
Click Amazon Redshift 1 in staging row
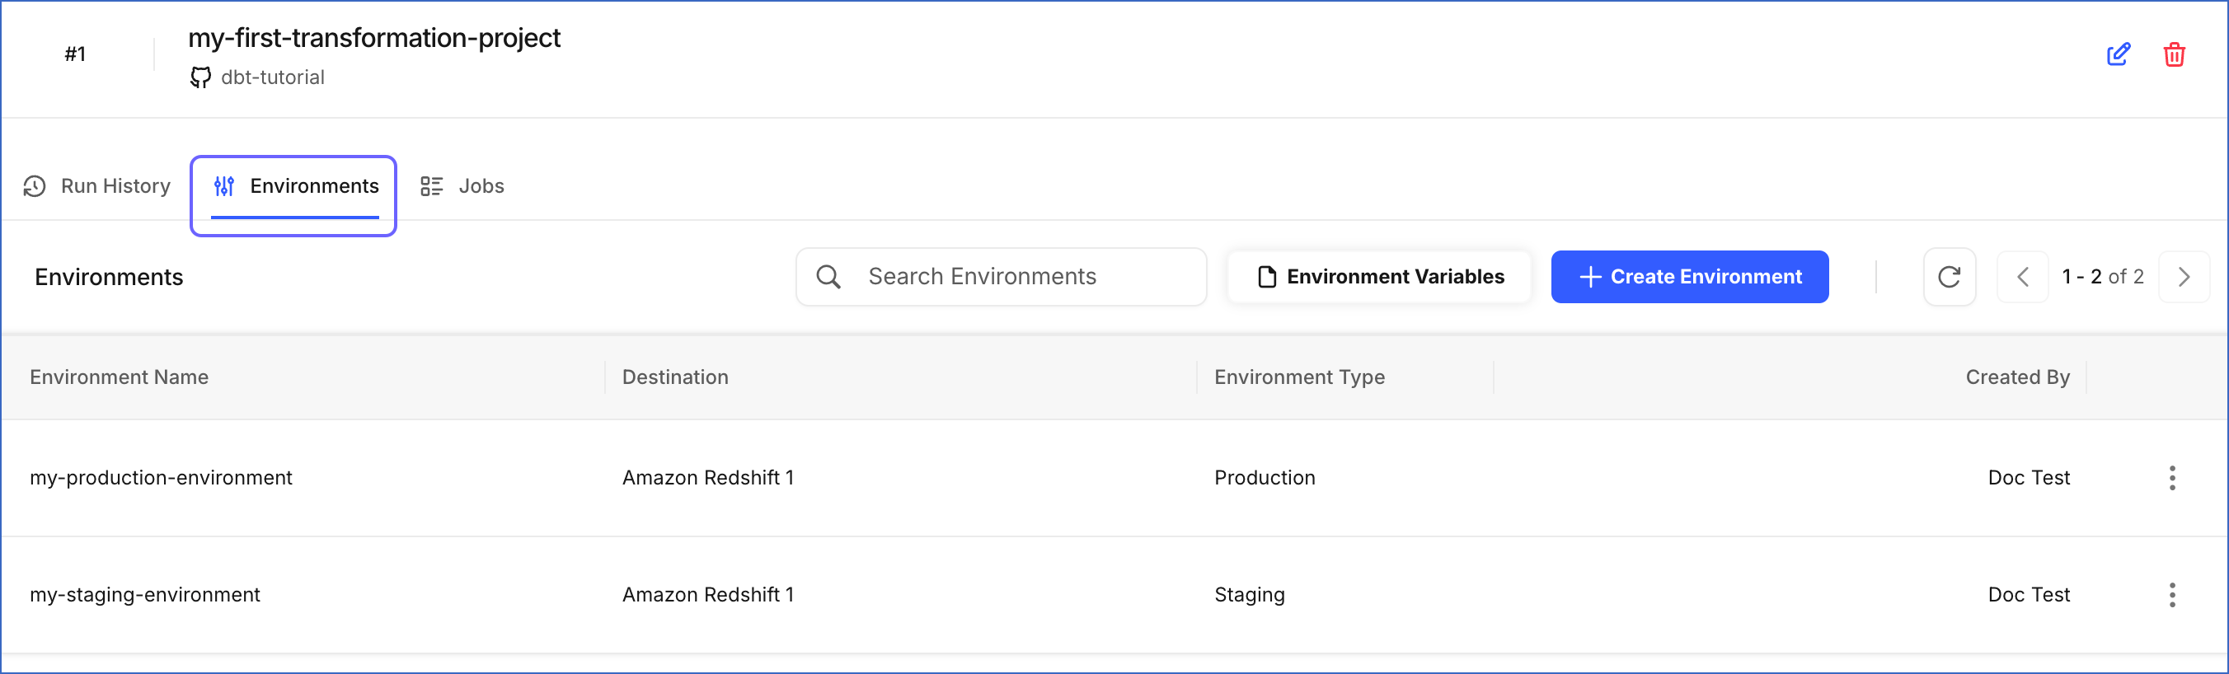pos(708,594)
